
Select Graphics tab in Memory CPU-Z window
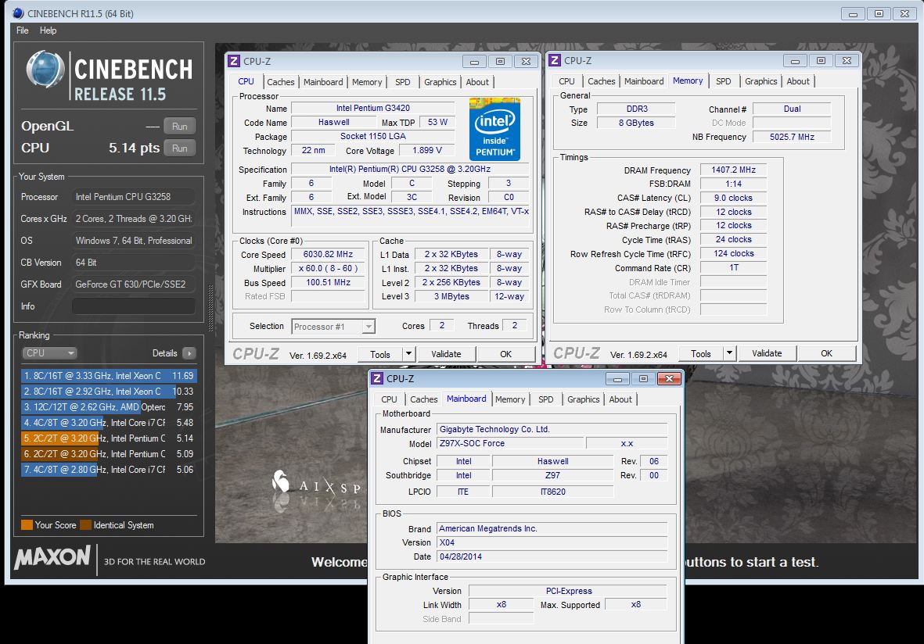click(x=760, y=82)
